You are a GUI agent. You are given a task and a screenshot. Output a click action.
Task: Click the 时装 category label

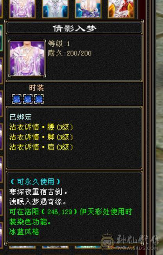(x=36, y=88)
